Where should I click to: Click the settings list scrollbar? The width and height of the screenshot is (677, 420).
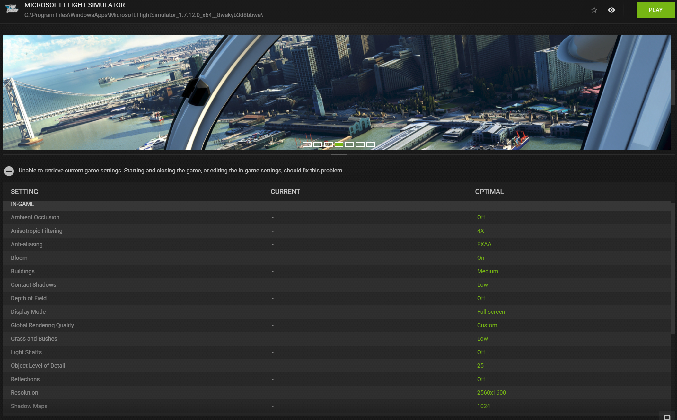click(673, 268)
